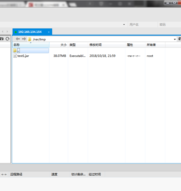Click the 用户名 input field
This screenshot has height=191, width=181.
click(x=143, y=24)
